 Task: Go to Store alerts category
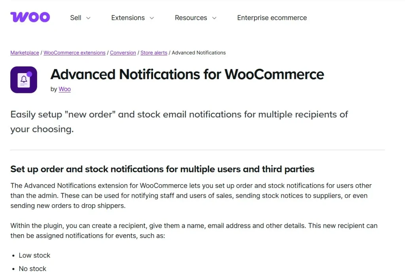tap(154, 53)
